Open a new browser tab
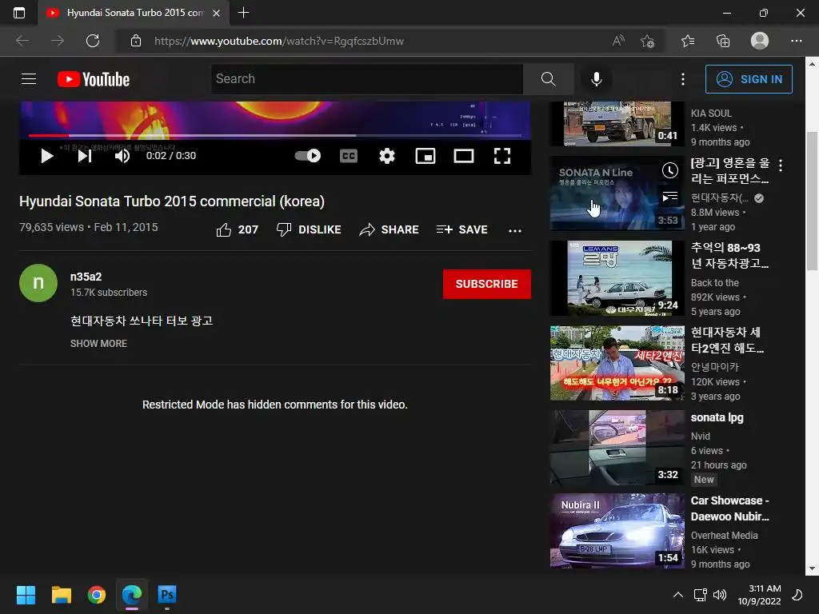Screen dimensions: 819x614 [x=243, y=13]
